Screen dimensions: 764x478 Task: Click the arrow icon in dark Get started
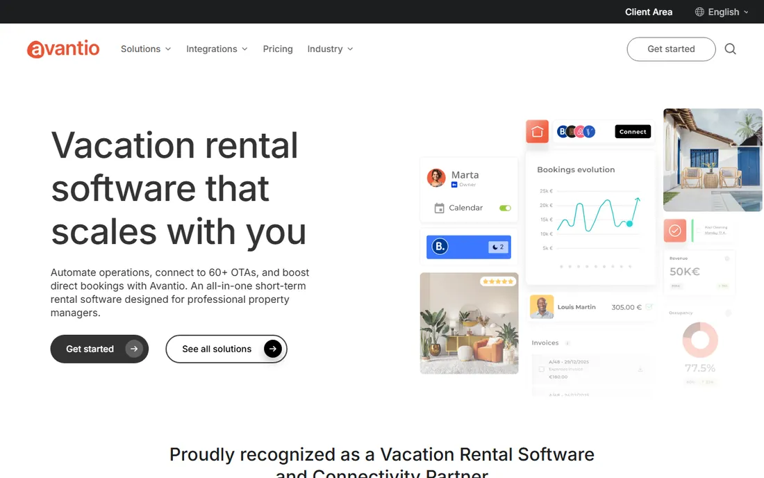pos(134,349)
